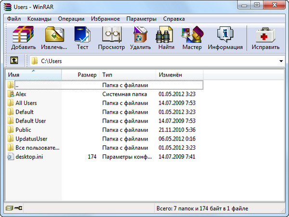Show archive Информация (Info) icon

click(x=225, y=36)
